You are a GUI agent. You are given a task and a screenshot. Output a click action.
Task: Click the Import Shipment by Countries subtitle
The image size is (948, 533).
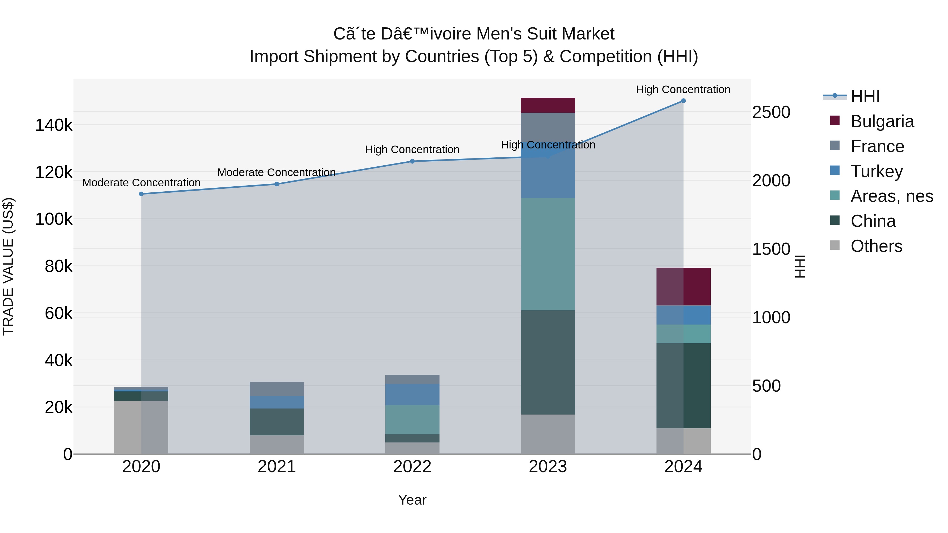point(474,57)
